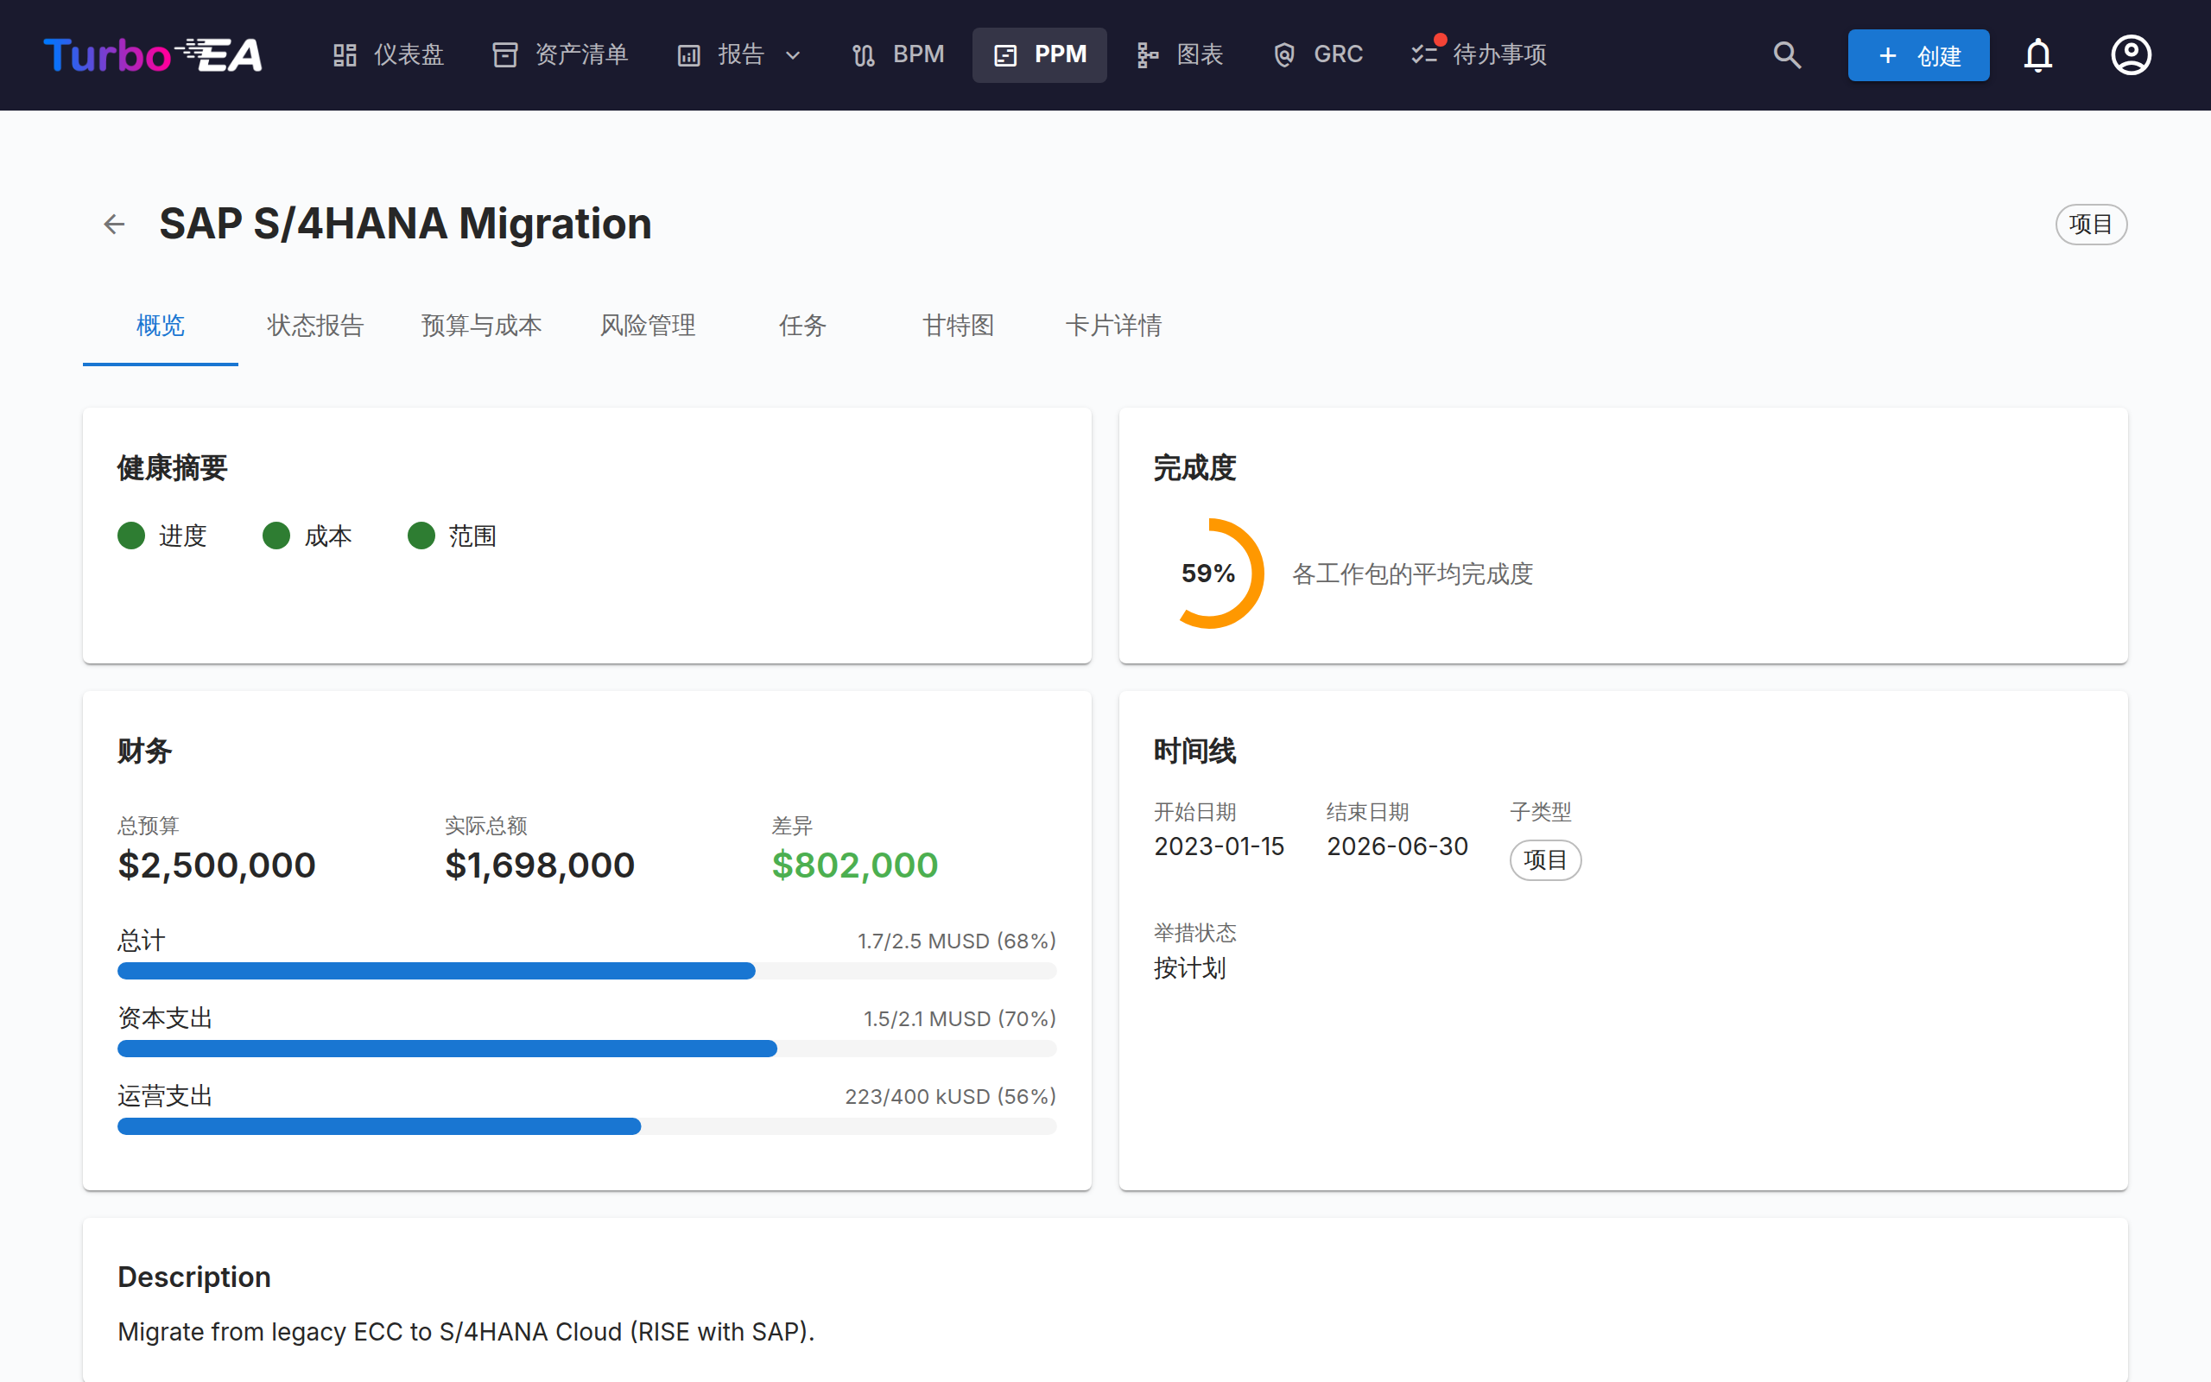Click the 项目 chip under 子类型
2211x1382 pixels.
[1545, 860]
